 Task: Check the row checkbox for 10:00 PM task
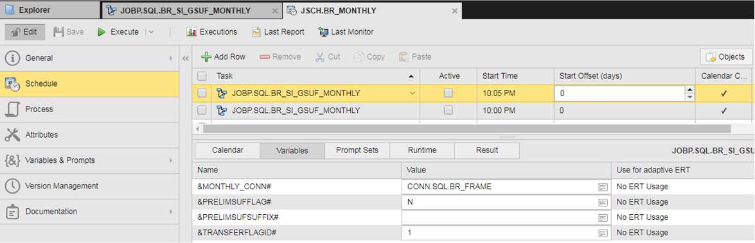point(202,110)
